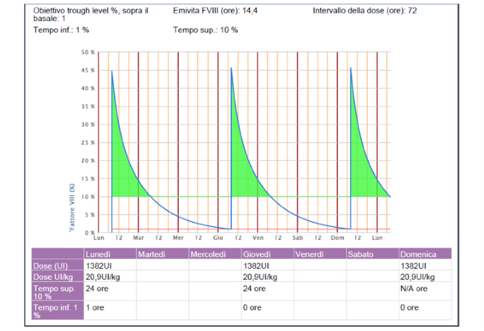
Task: Click the Tempo sup.: 10 % label above chart
Action: coord(206,30)
